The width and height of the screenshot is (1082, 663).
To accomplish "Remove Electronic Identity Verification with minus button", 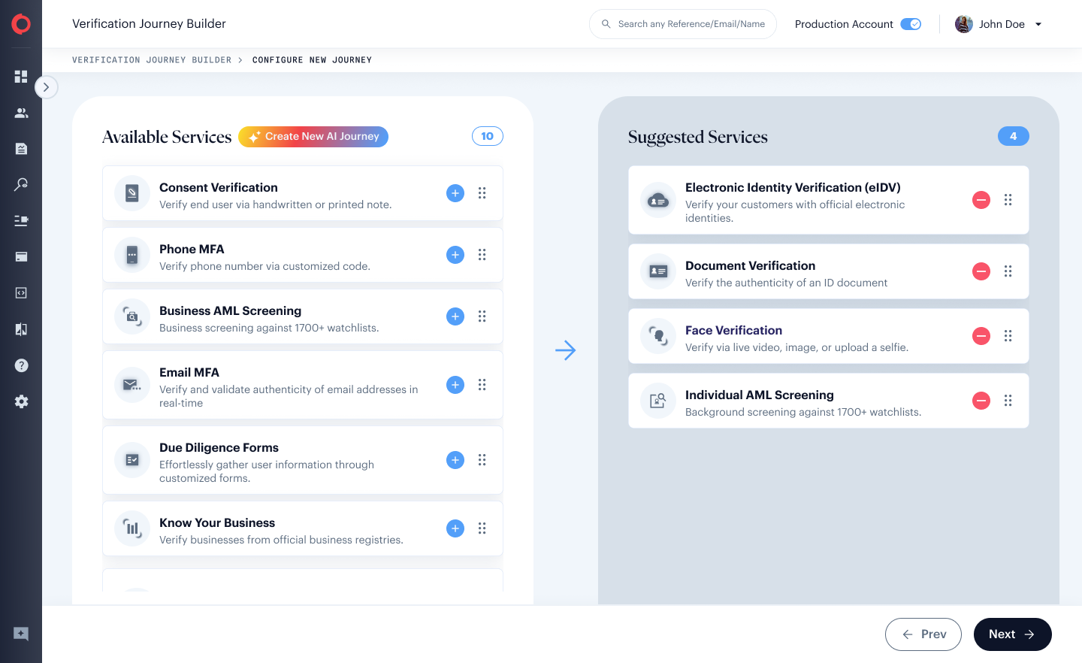I will pyautogui.click(x=981, y=200).
